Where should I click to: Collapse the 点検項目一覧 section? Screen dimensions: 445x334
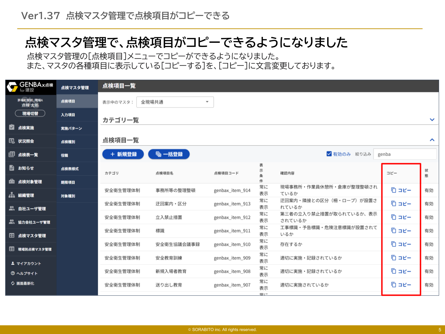tap(432, 140)
